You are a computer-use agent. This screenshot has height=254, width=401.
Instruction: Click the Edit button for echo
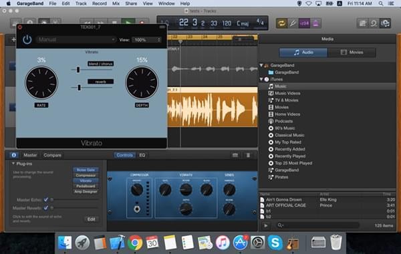(92, 219)
